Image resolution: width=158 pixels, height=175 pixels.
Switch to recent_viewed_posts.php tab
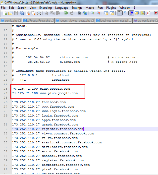coord(75,21)
